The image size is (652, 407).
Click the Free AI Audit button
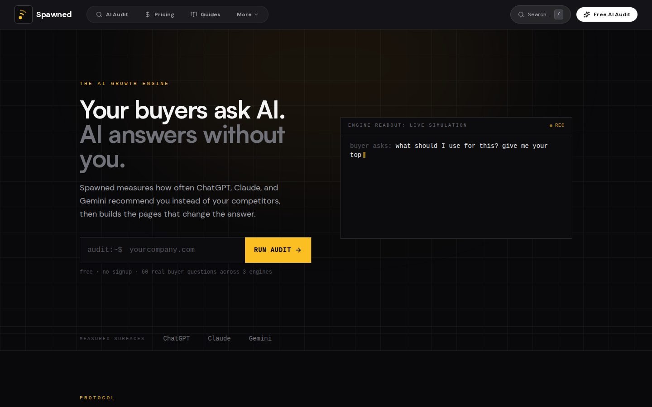(607, 14)
